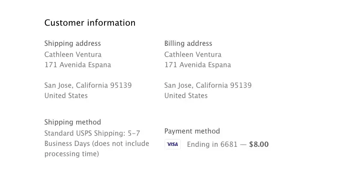Click the Customer information heading
Screen dimensions: 338x190
(90, 23)
